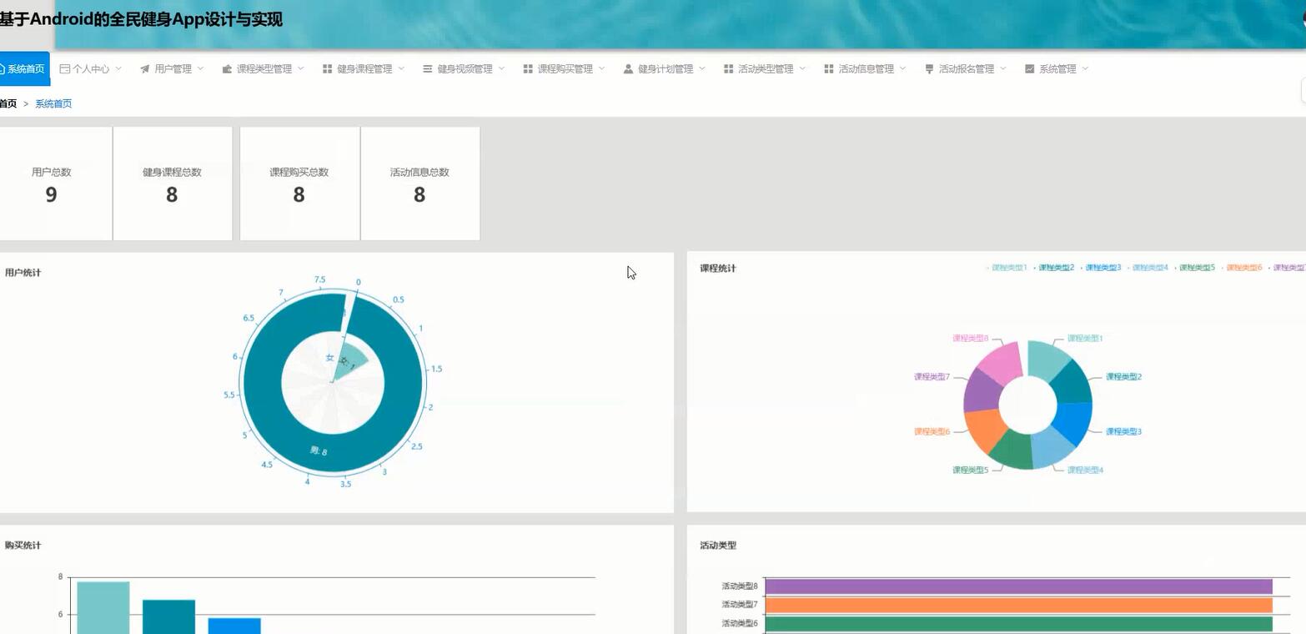Click the purple 活动类型8 bar
This screenshot has width=1306, height=634.
(1018, 586)
